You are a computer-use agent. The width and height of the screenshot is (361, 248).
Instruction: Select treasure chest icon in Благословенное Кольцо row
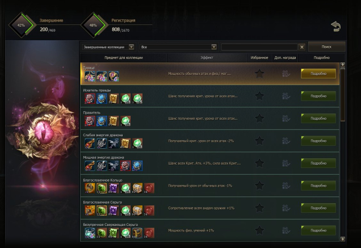tap(137, 188)
